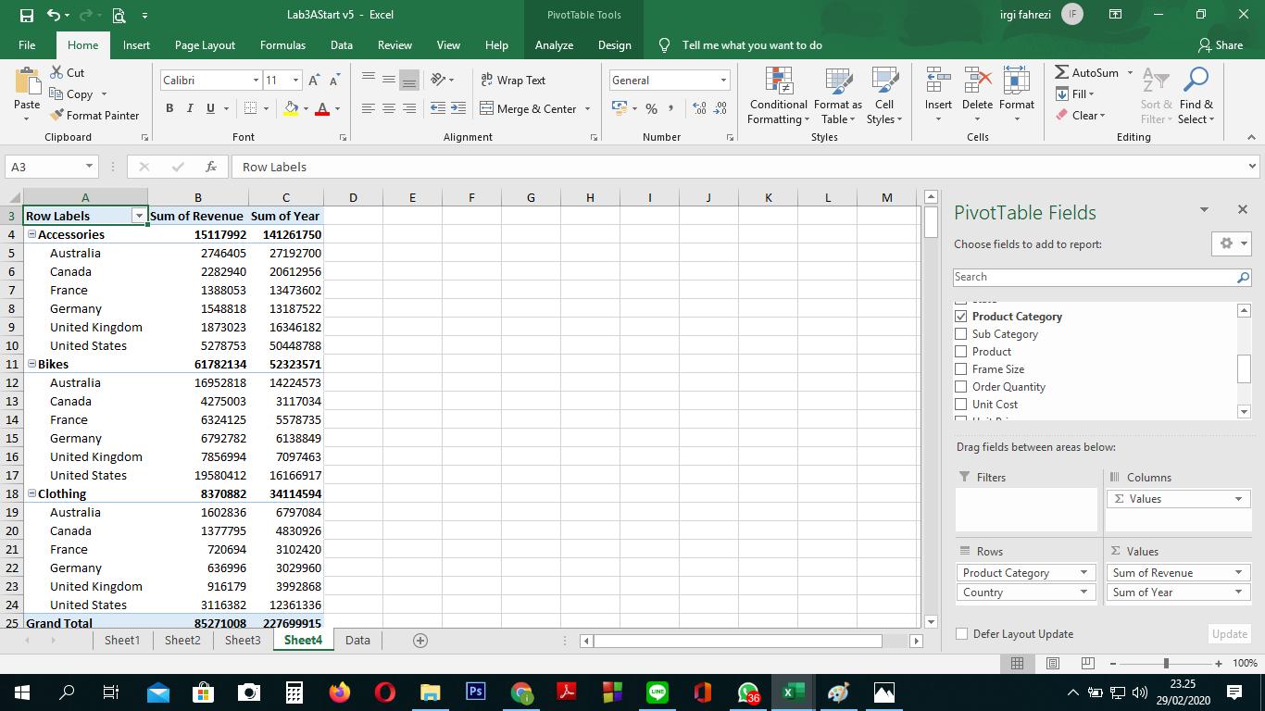Check the Sub Category field checkbox
The height and width of the screenshot is (711, 1265).
(960, 334)
